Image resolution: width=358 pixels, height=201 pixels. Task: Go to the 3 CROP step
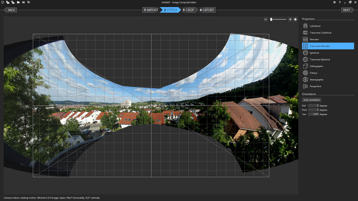[x=189, y=10]
